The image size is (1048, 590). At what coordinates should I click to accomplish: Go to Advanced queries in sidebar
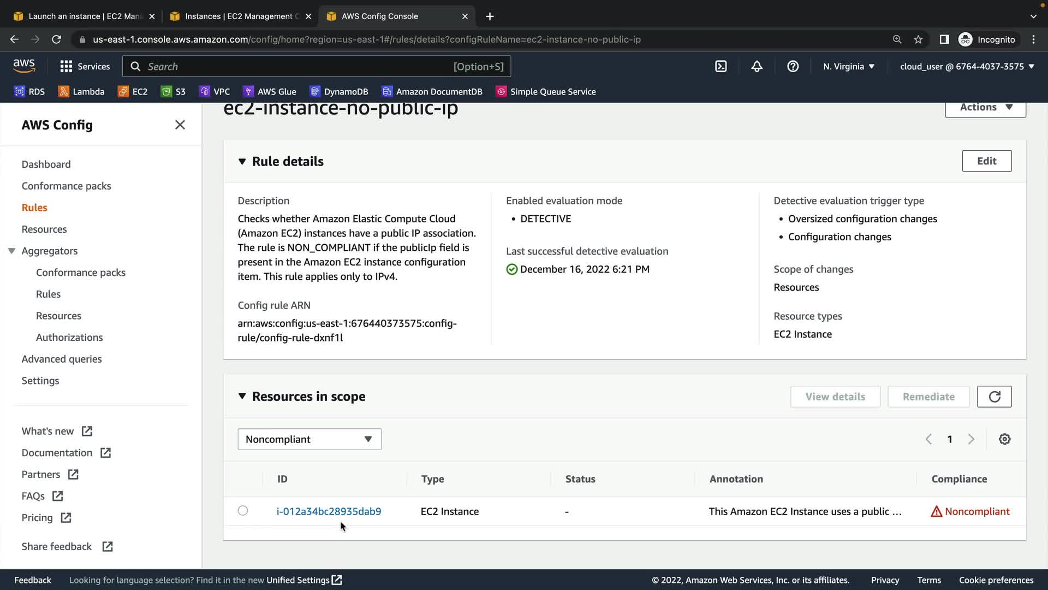[x=62, y=359]
